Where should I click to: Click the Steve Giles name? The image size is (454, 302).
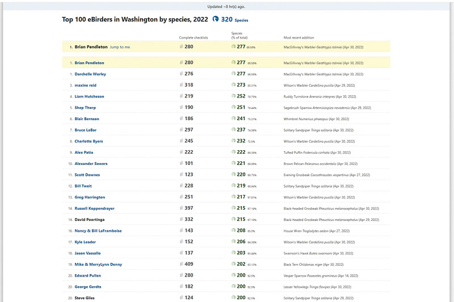[x=85, y=298]
